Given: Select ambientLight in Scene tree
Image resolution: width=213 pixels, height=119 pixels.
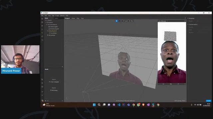Looking at the screenshot, I should point(54,27).
